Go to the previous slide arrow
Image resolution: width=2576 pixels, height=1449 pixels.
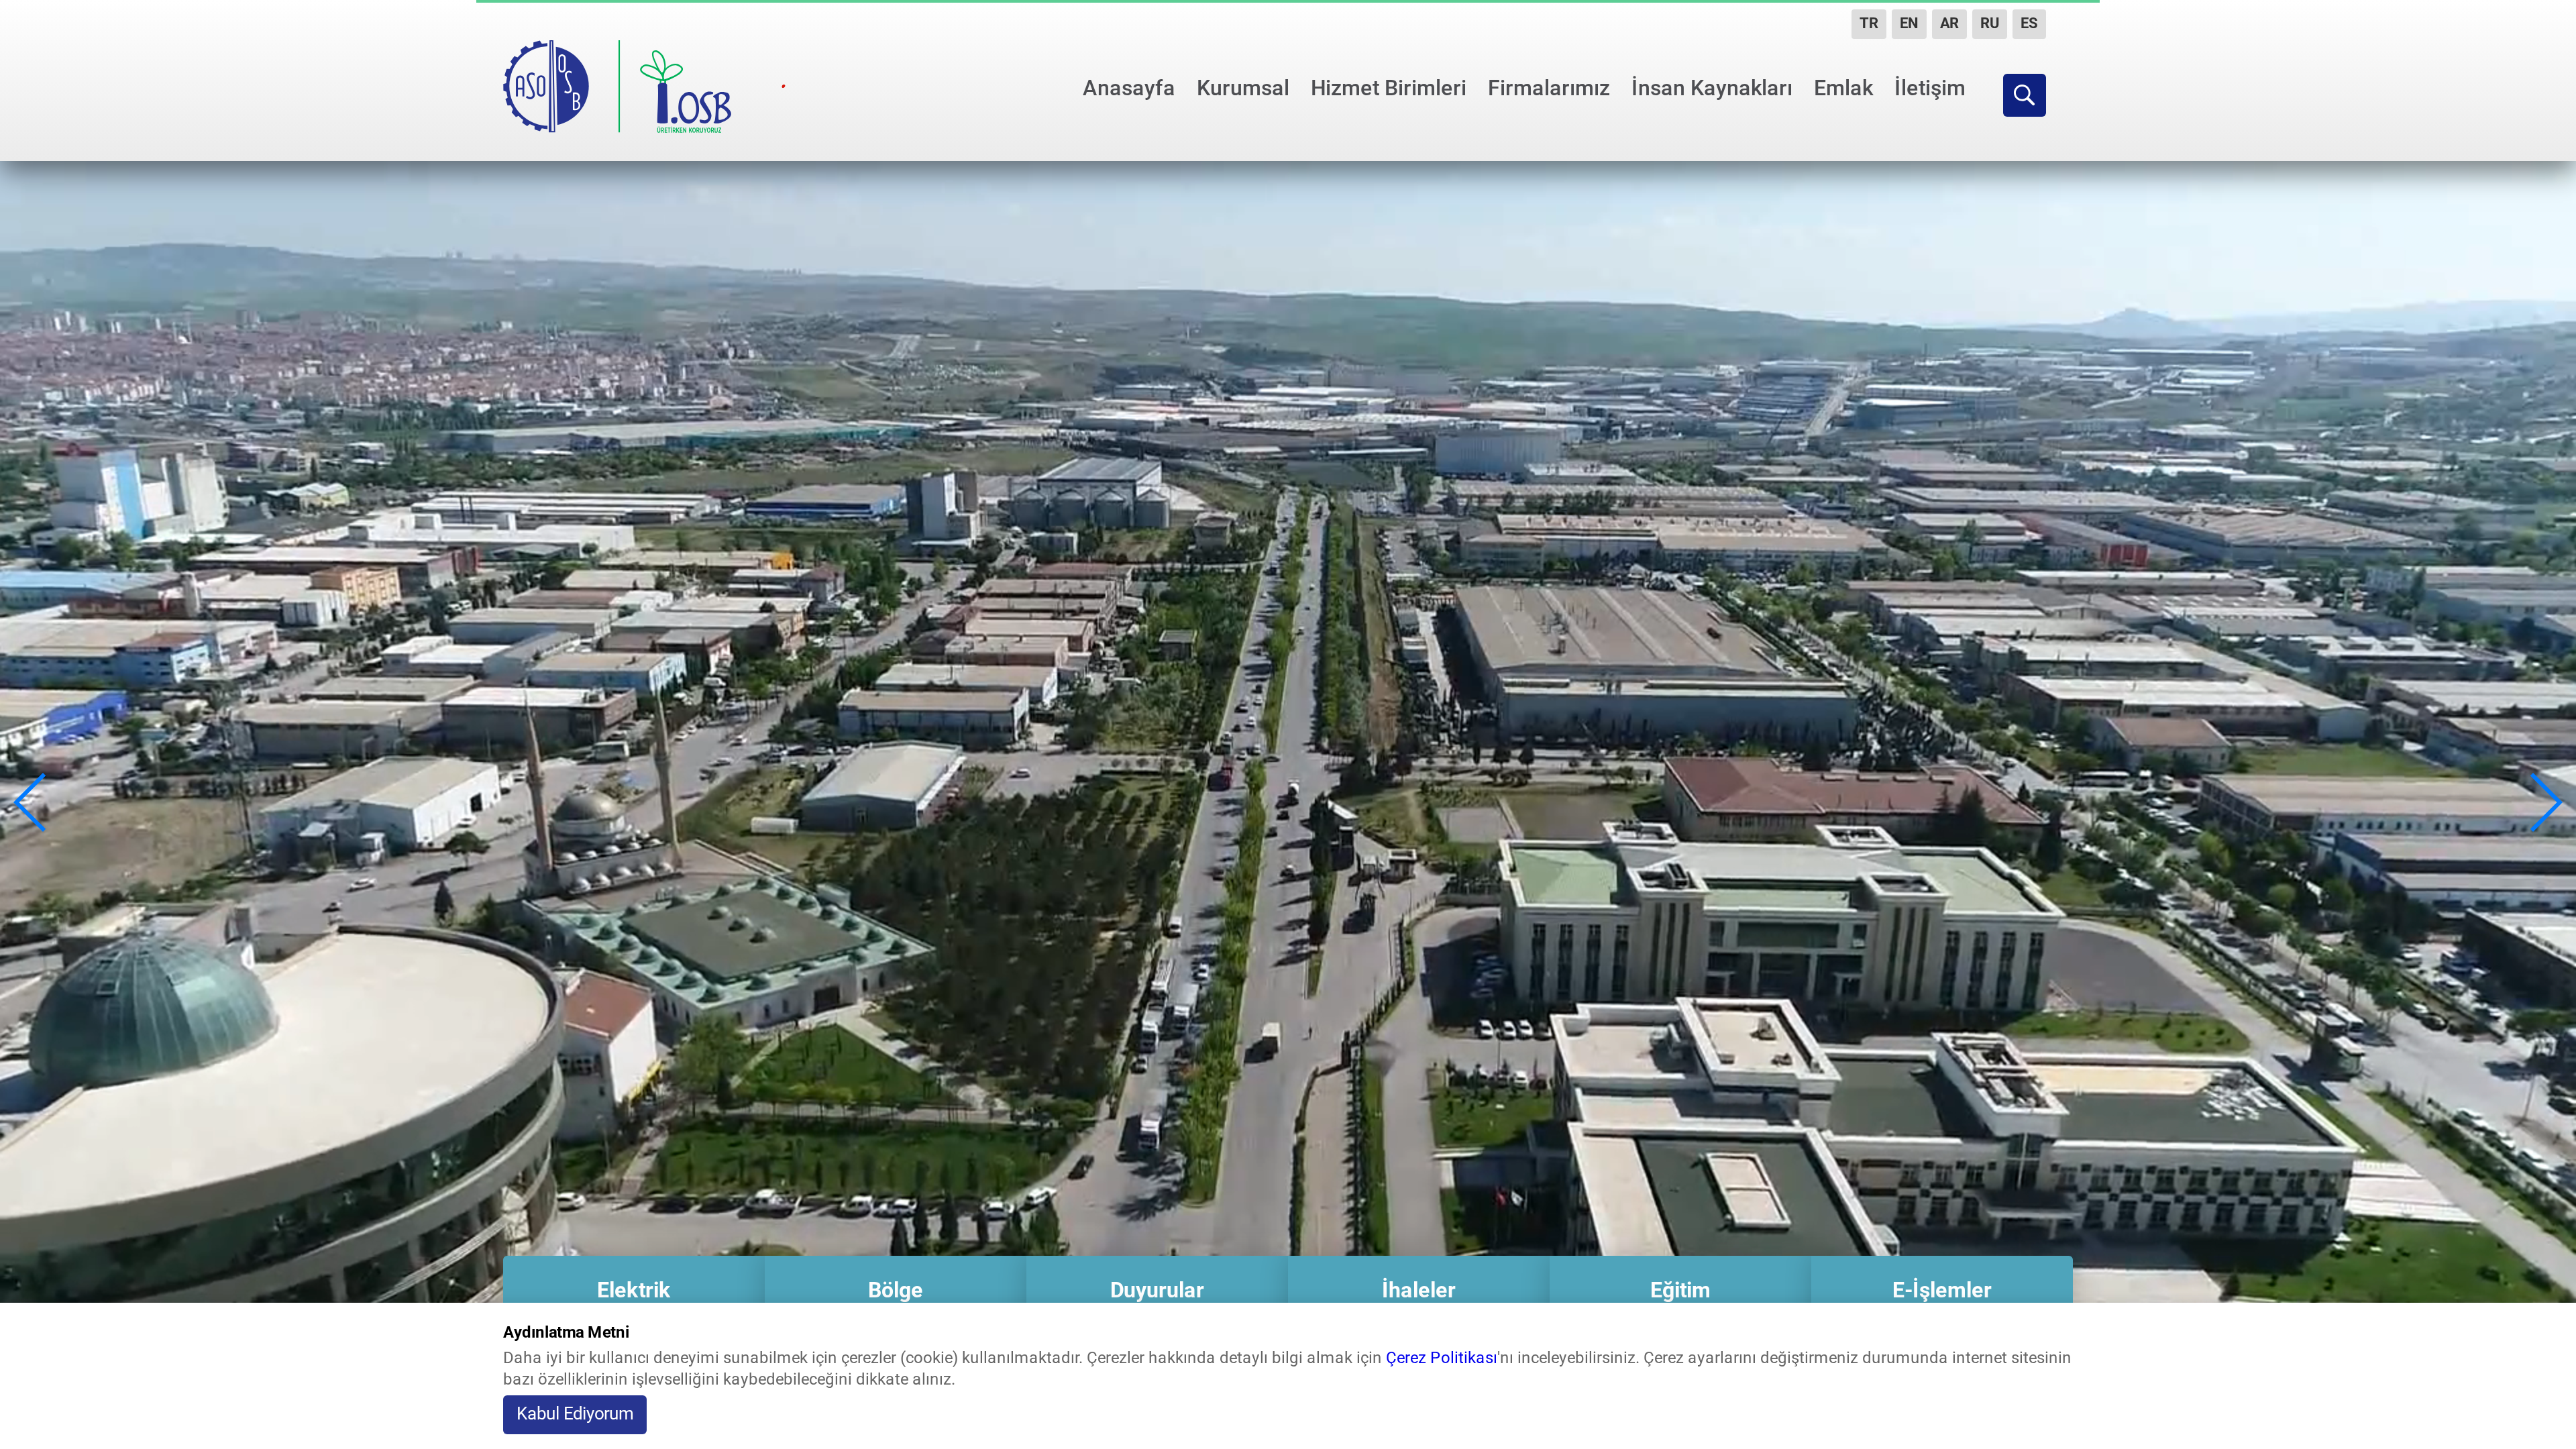tap(29, 802)
